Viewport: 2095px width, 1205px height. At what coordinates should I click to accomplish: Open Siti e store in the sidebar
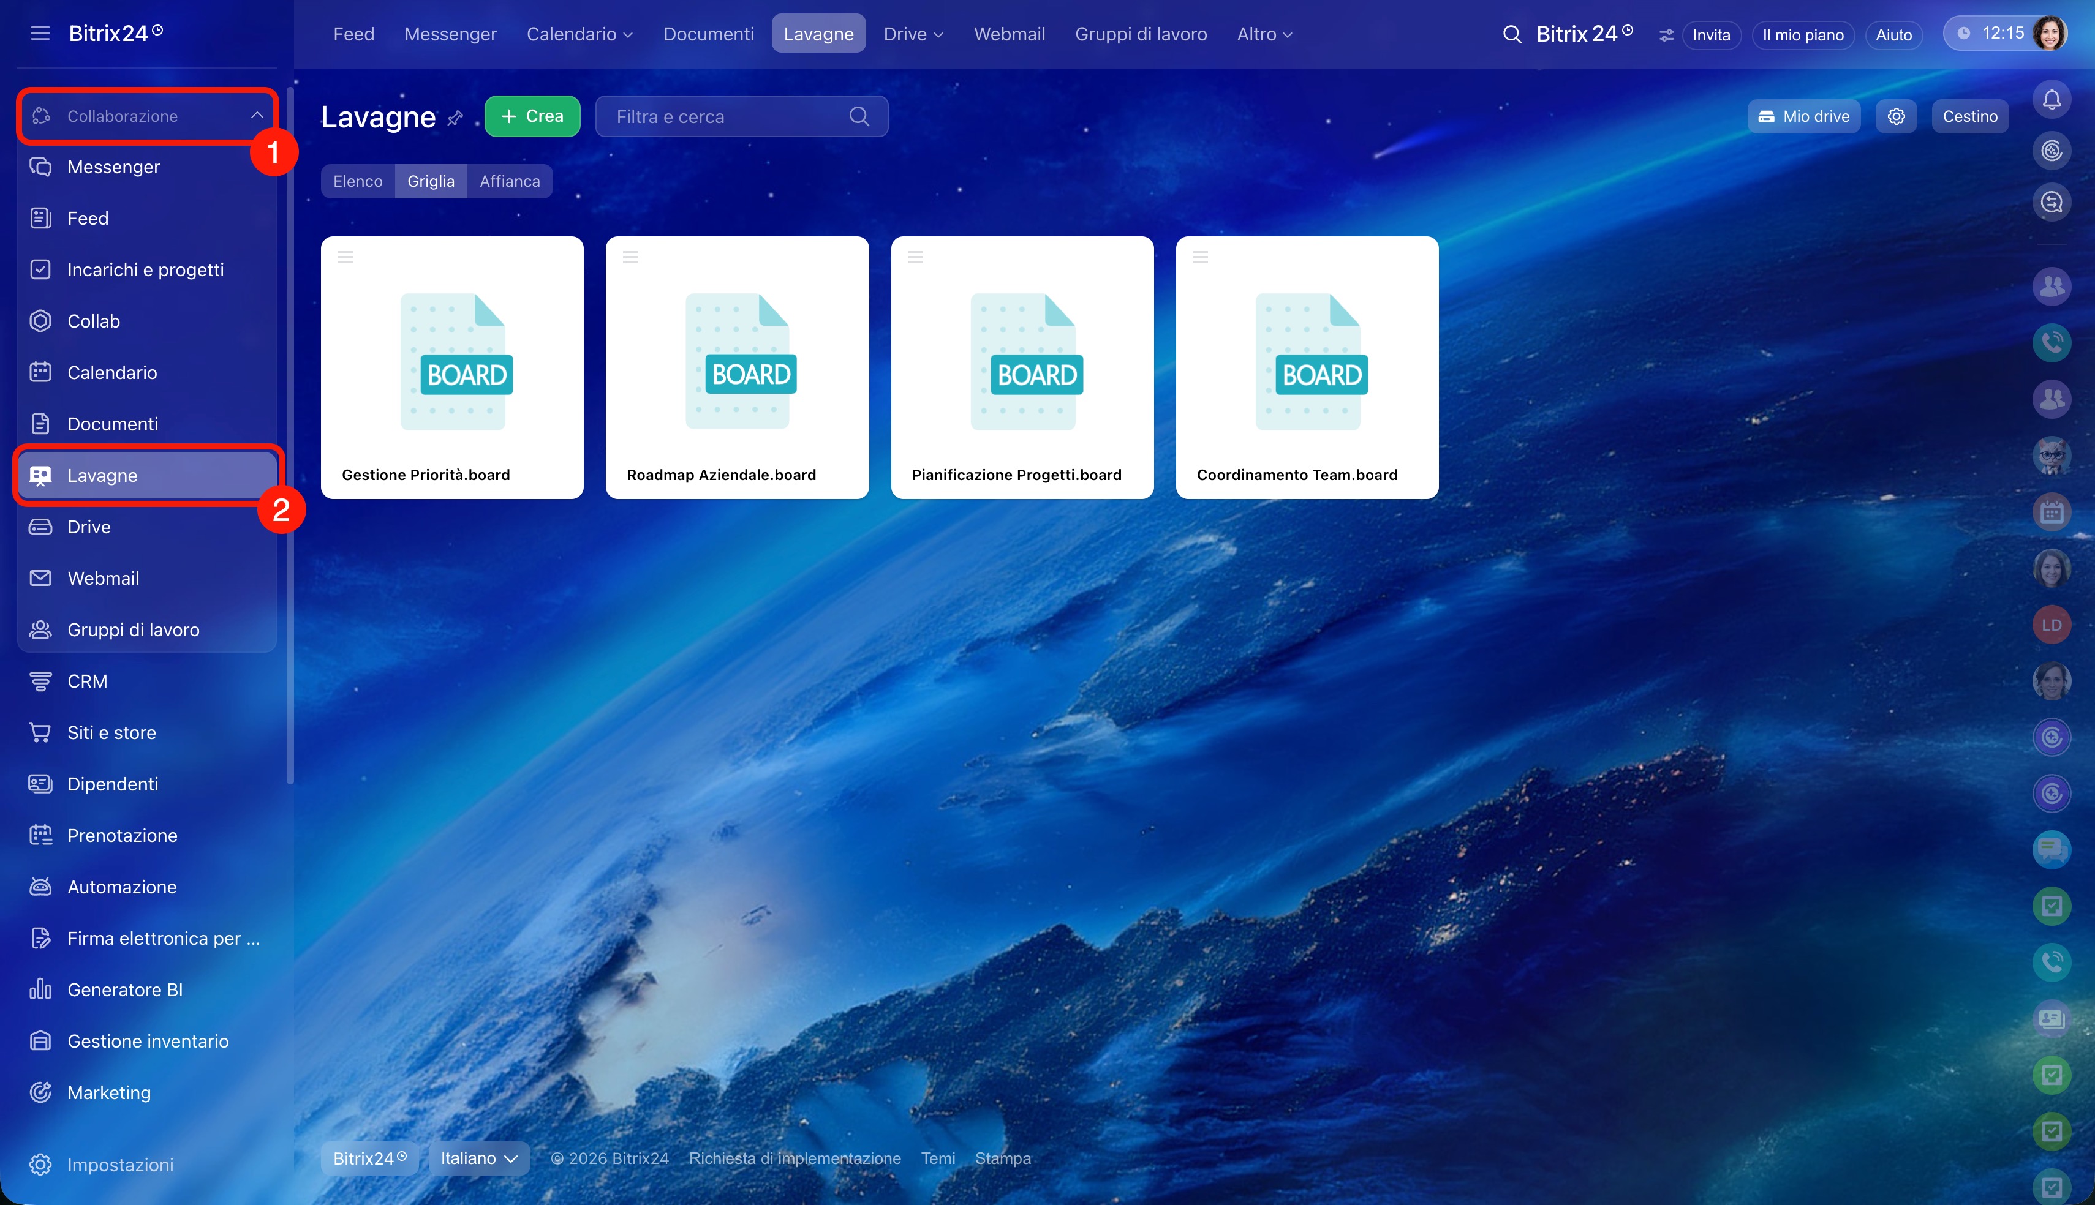tap(148, 732)
